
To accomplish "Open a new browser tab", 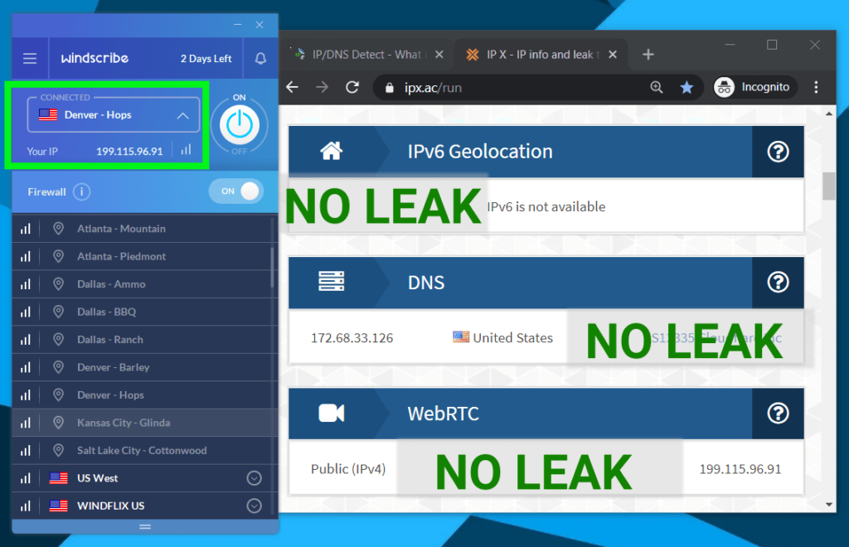I will (648, 55).
